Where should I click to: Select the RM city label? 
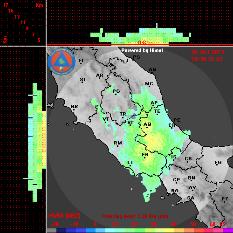click(118, 143)
